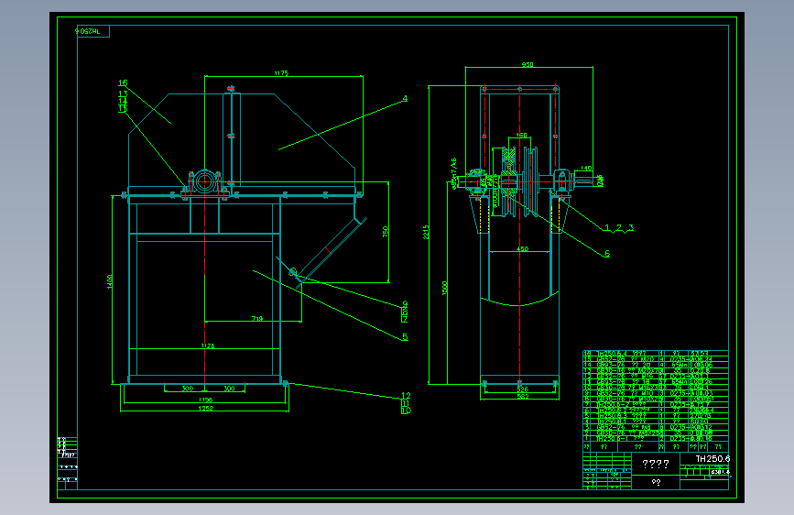Select the 1196 base dimension text
The width and height of the screenshot is (794, 515).
click(205, 400)
